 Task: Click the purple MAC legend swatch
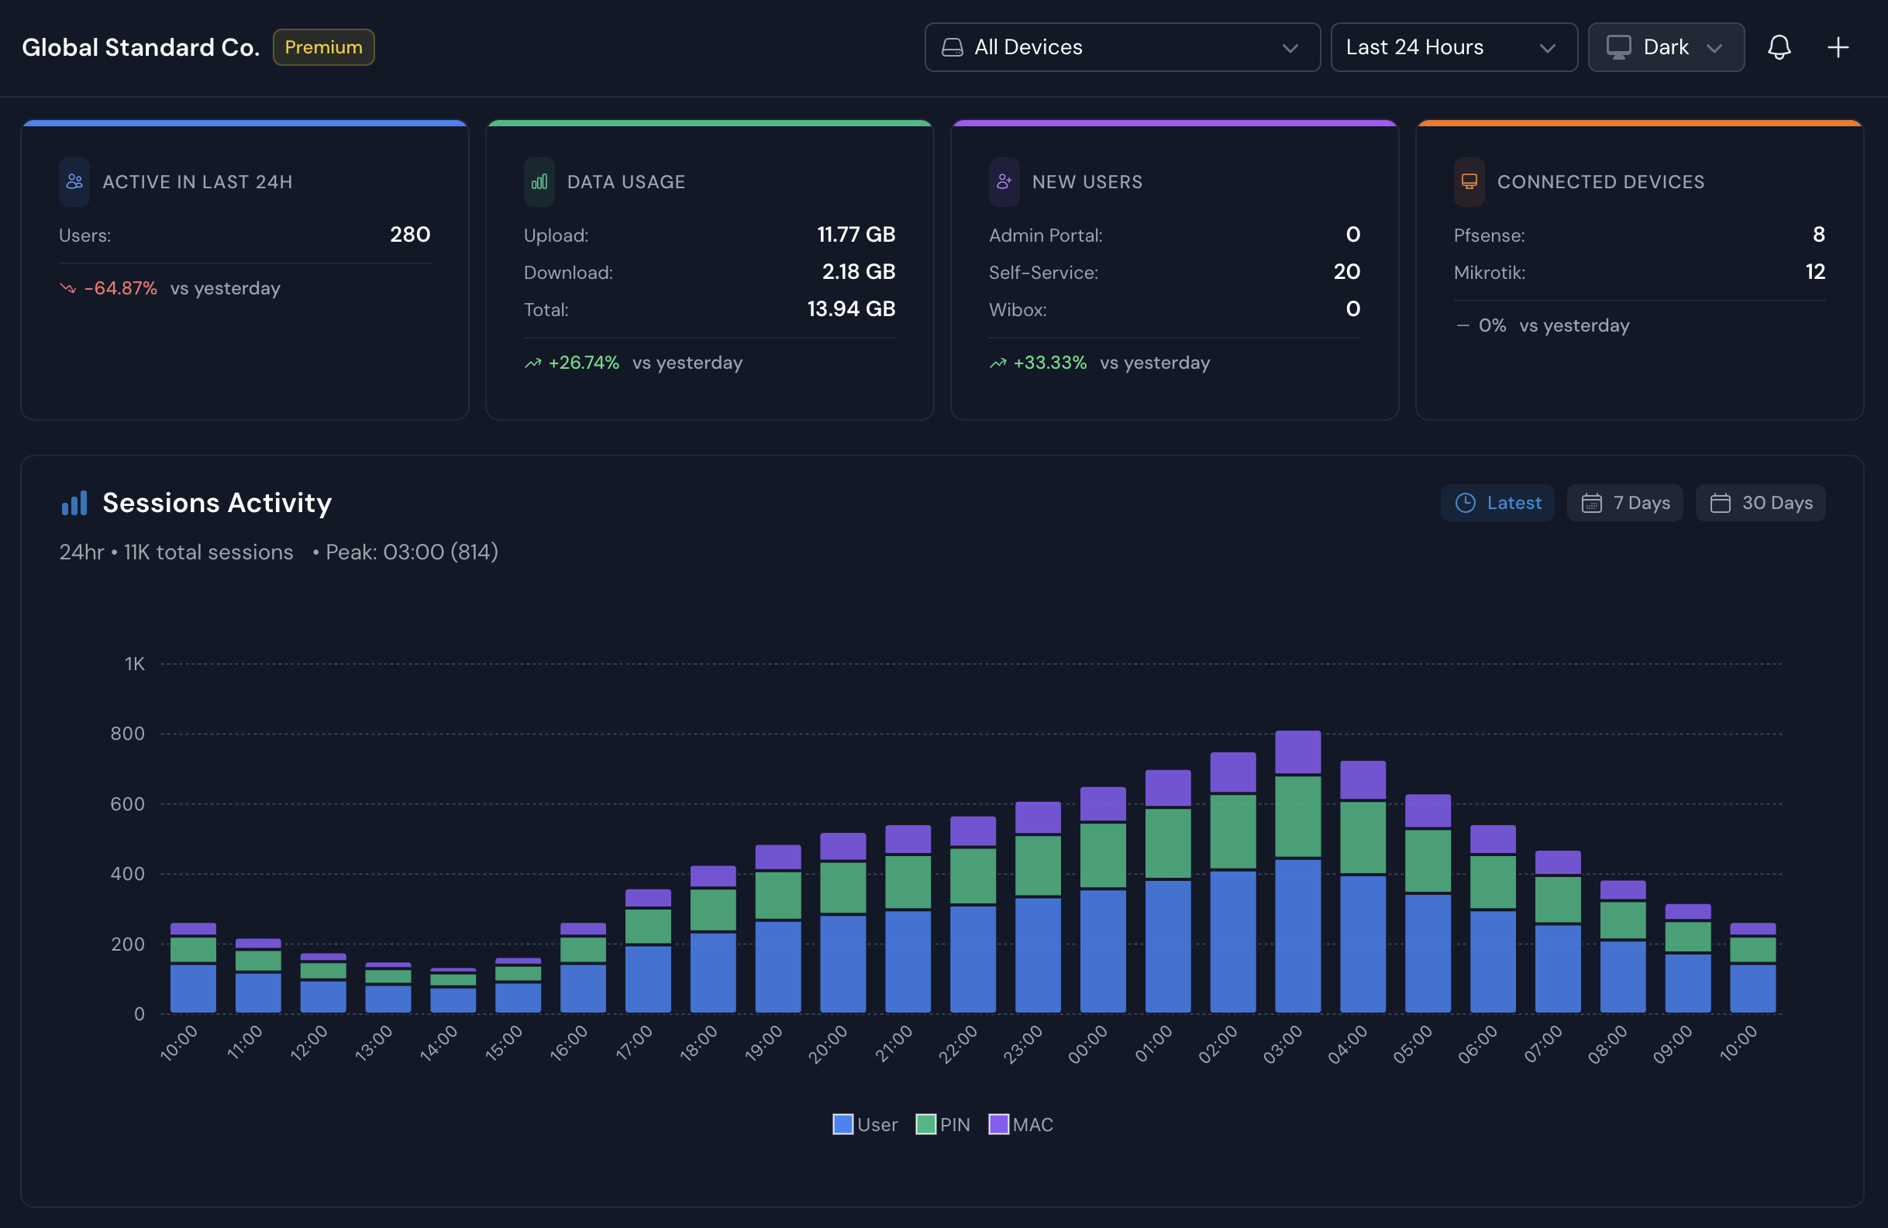(998, 1124)
